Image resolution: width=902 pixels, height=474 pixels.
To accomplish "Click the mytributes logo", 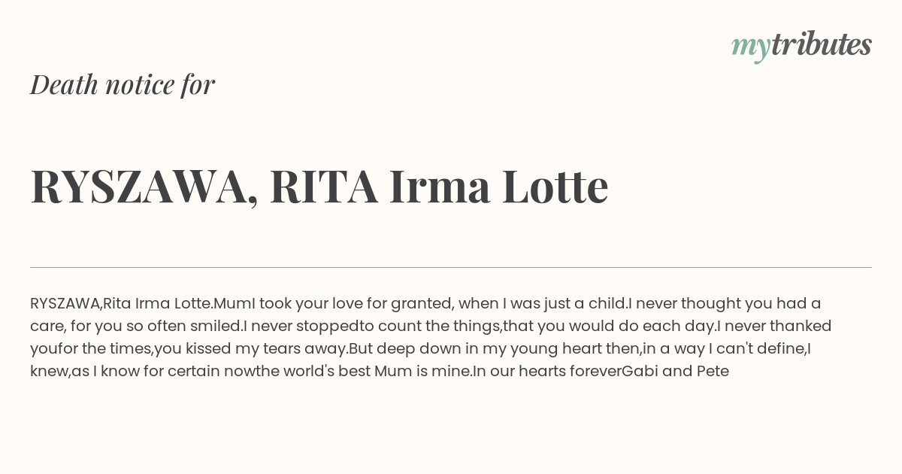I will tap(801, 47).
